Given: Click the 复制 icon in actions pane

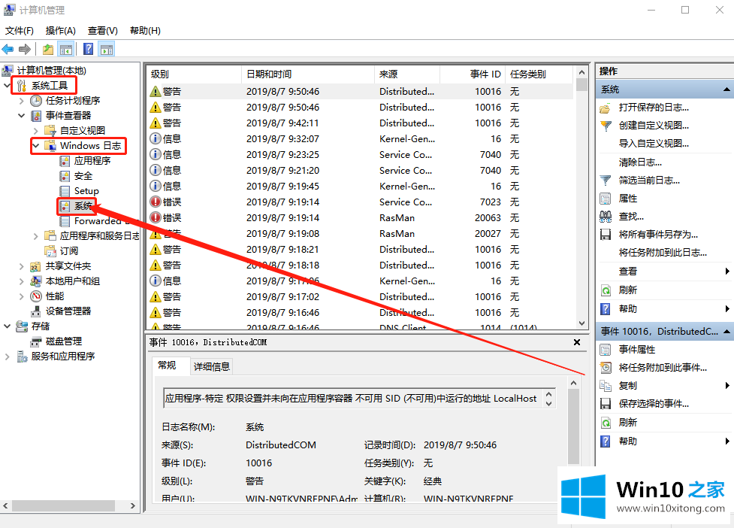Looking at the screenshot, I should [606, 386].
